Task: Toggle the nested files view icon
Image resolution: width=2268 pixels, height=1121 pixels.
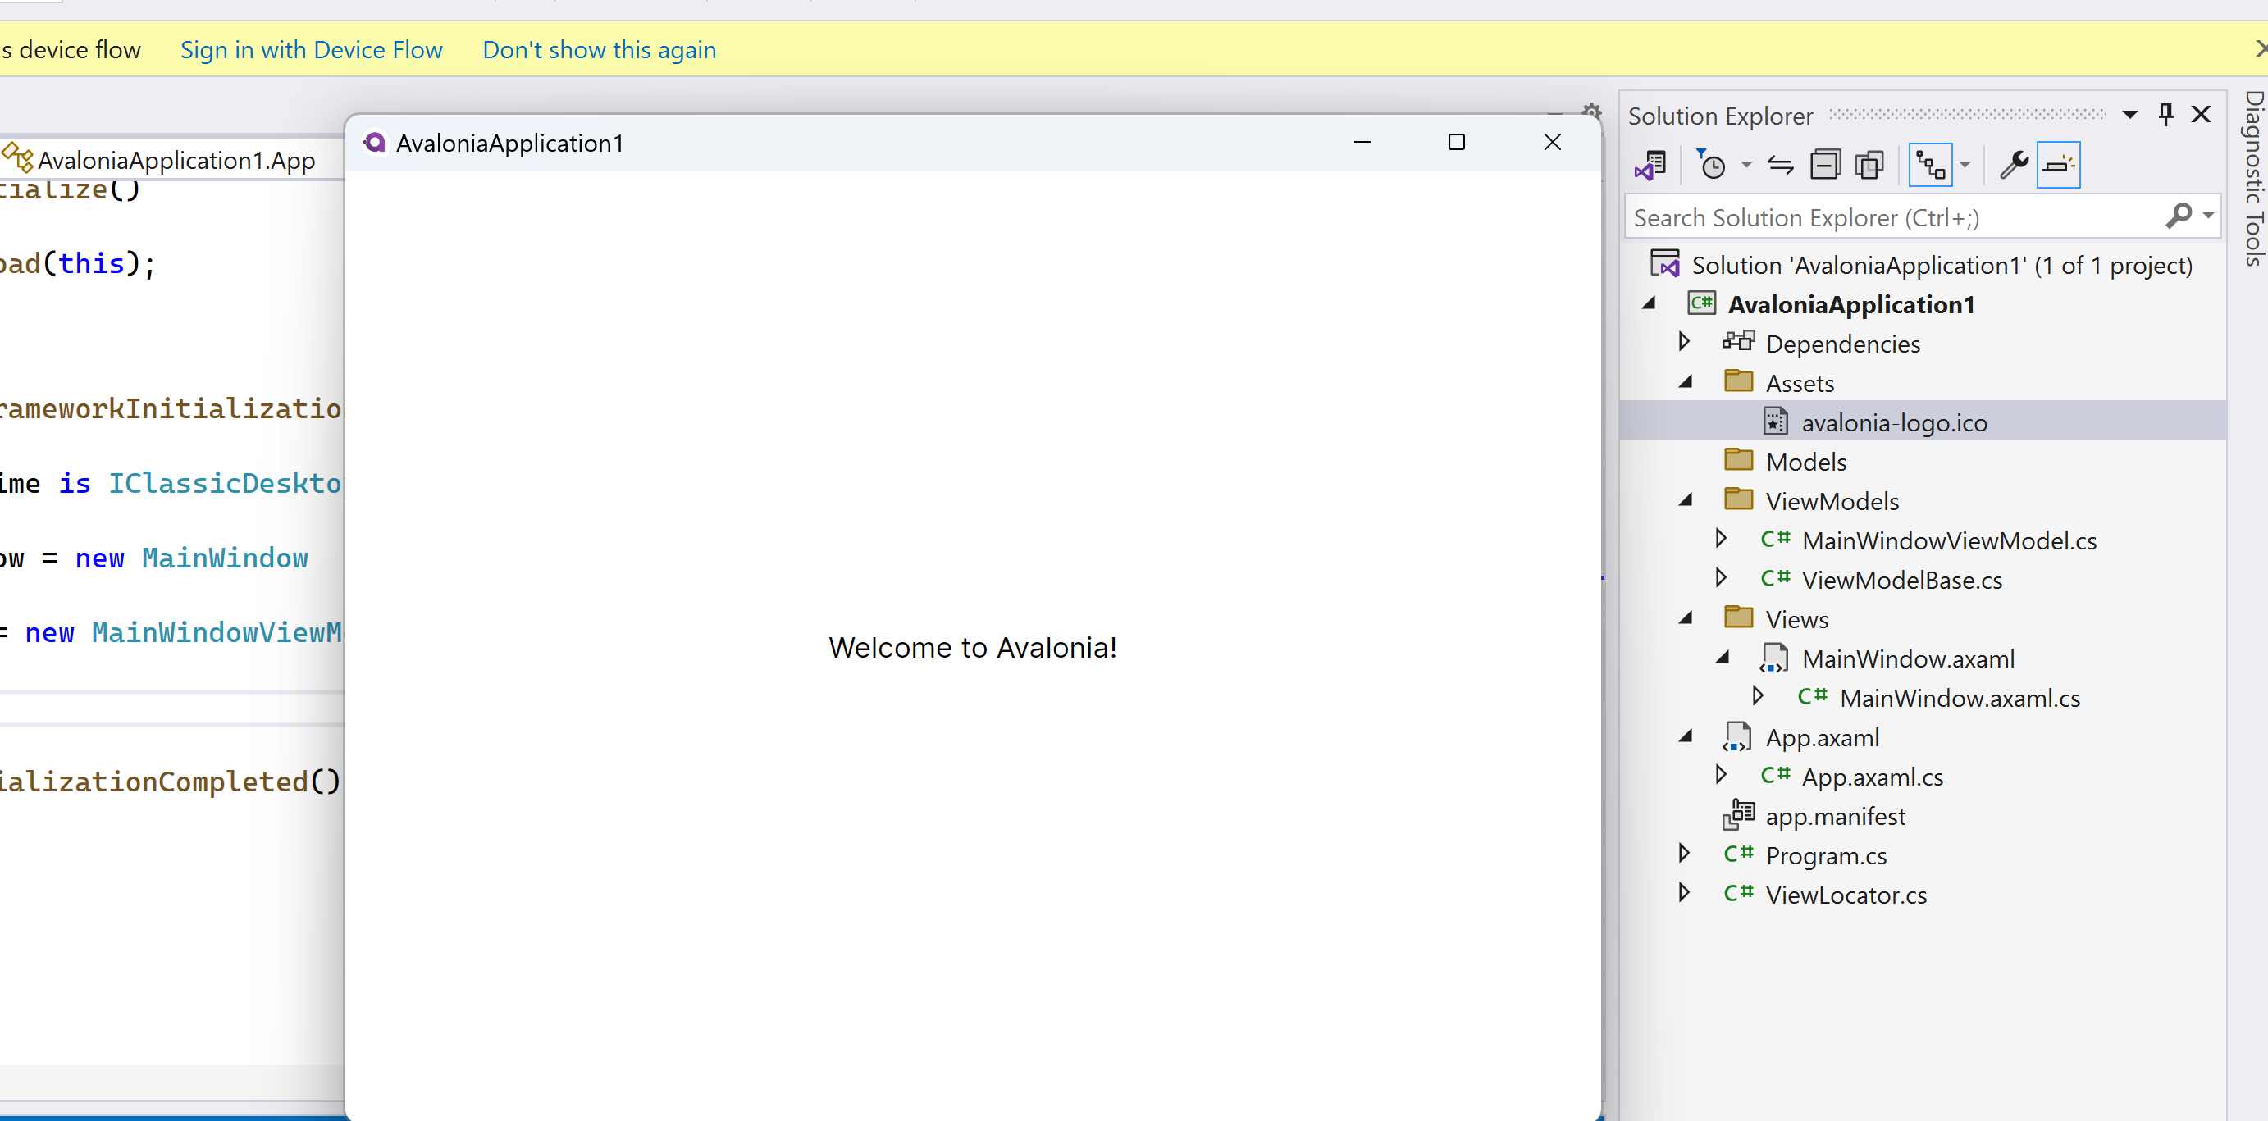Action: coord(1930,165)
